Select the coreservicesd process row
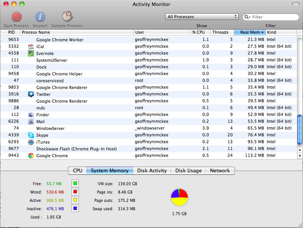The height and width of the screenshot is (228, 303). 148,81
